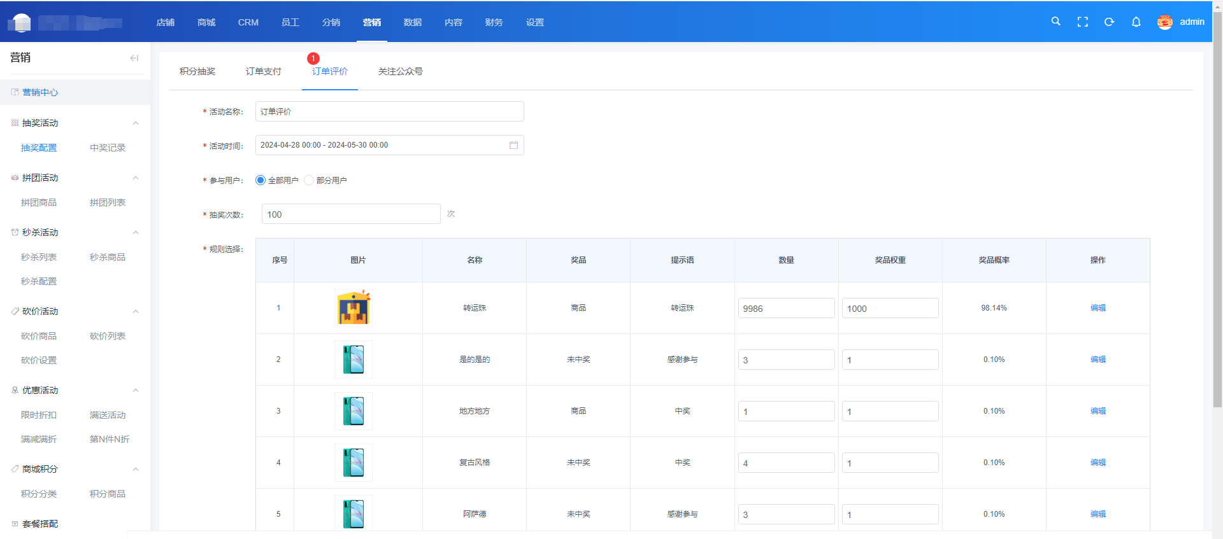Viewport: 1223px width, 539px height.
Task: Select the 部分用户 radio option
Action: tap(309, 180)
